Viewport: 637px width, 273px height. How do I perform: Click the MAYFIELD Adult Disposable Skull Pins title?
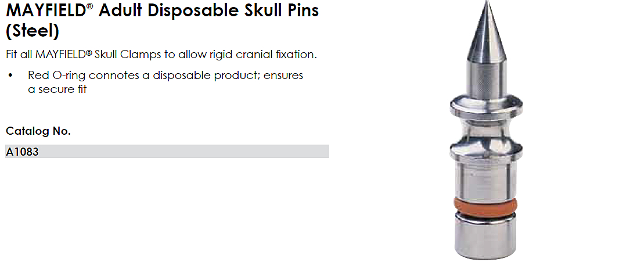pyautogui.click(x=163, y=12)
